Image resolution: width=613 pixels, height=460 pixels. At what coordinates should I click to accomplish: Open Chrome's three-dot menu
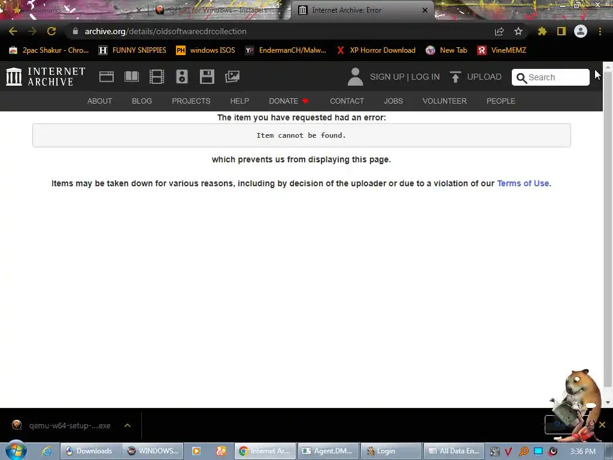point(600,31)
